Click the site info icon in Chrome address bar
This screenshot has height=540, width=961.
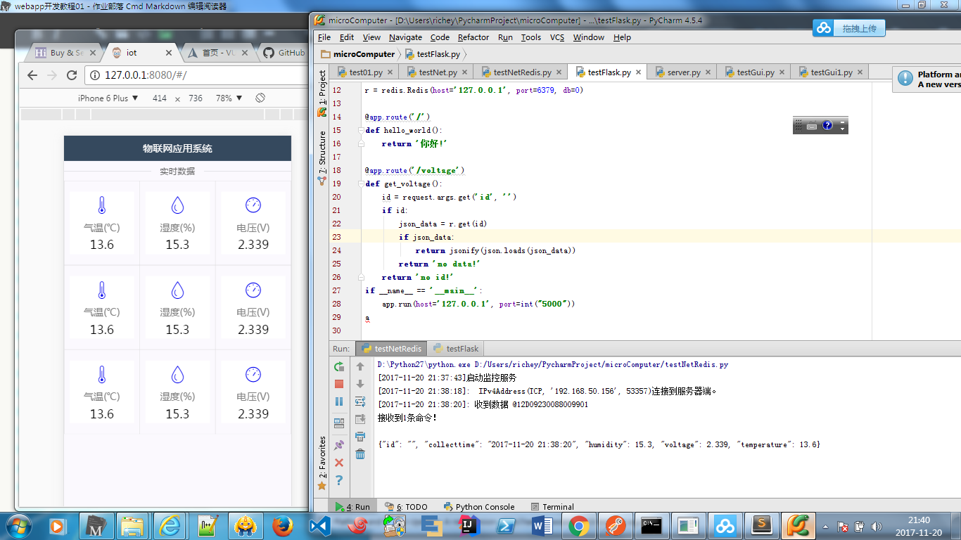[x=94, y=75]
